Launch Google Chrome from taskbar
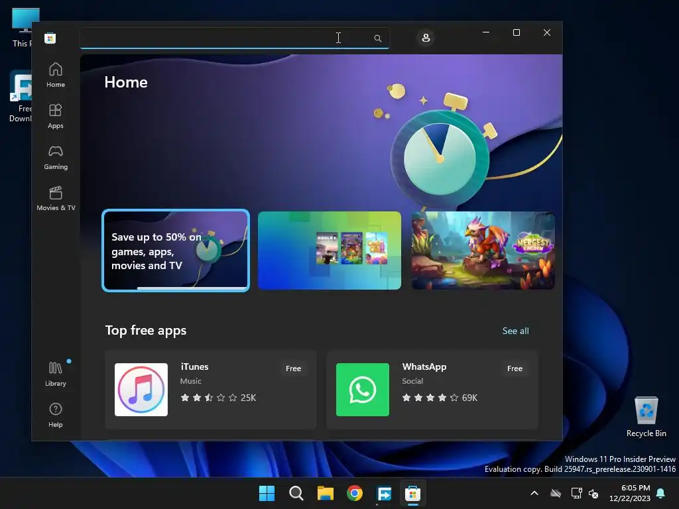The height and width of the screenshot is (509, 679). click(355, 493)
